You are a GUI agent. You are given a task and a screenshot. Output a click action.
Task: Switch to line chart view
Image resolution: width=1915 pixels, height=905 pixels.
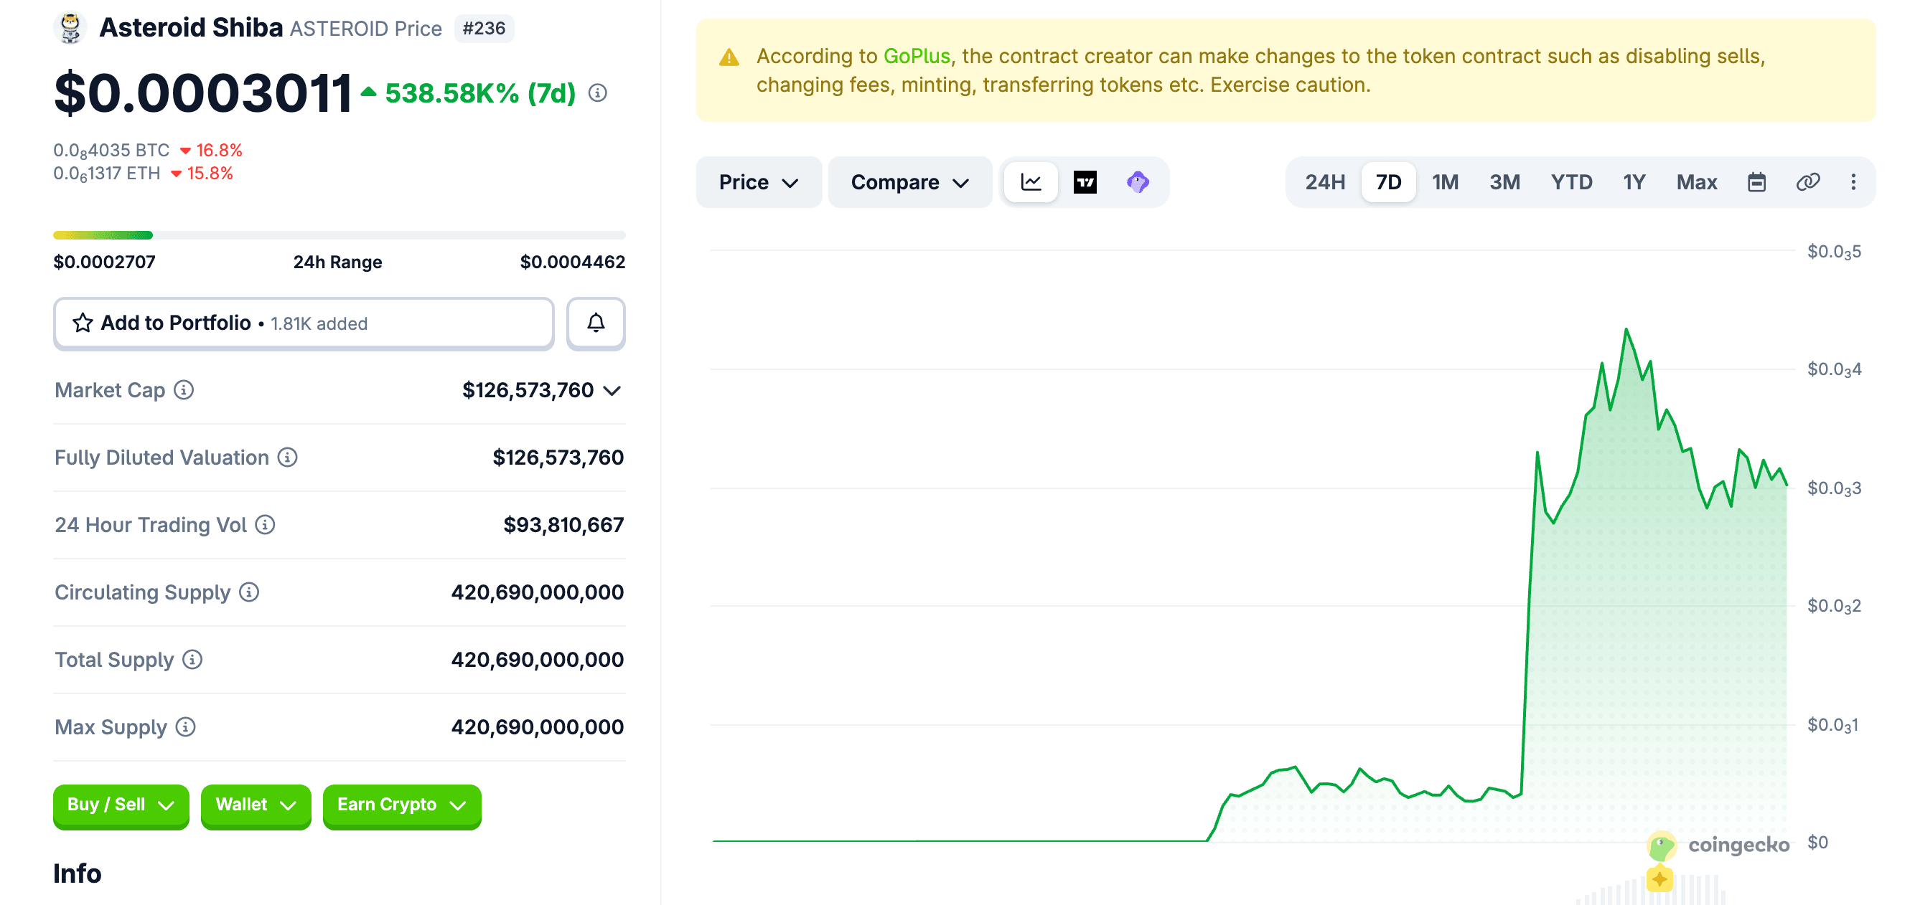[x=1031, y=182]
